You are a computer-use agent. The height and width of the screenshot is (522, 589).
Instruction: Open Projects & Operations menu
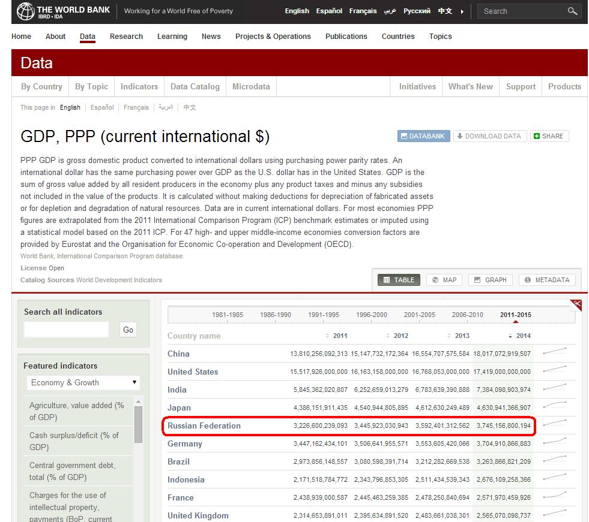[x=273, y=37]
